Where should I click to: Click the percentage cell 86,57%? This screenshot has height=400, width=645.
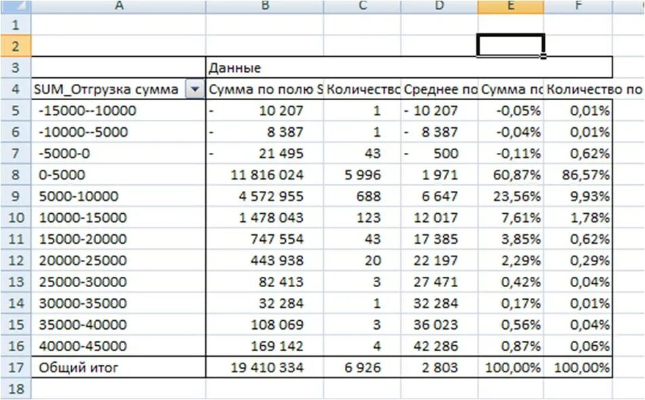click(x=578, y=175)
